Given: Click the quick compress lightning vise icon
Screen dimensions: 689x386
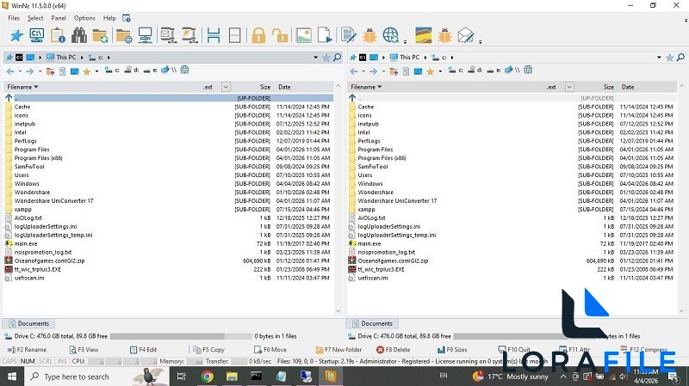Looking at the screenshot, I should pyautogui.click(x=189, y=35).
